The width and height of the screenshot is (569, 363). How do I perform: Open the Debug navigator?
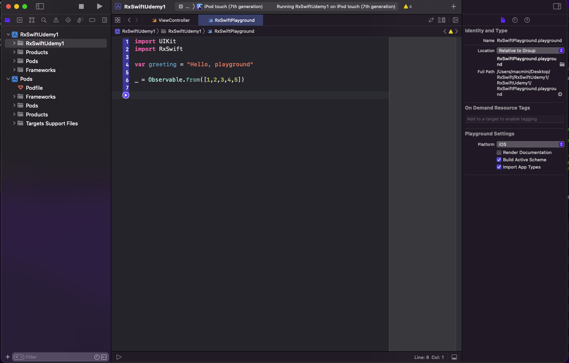pos(80,20)
